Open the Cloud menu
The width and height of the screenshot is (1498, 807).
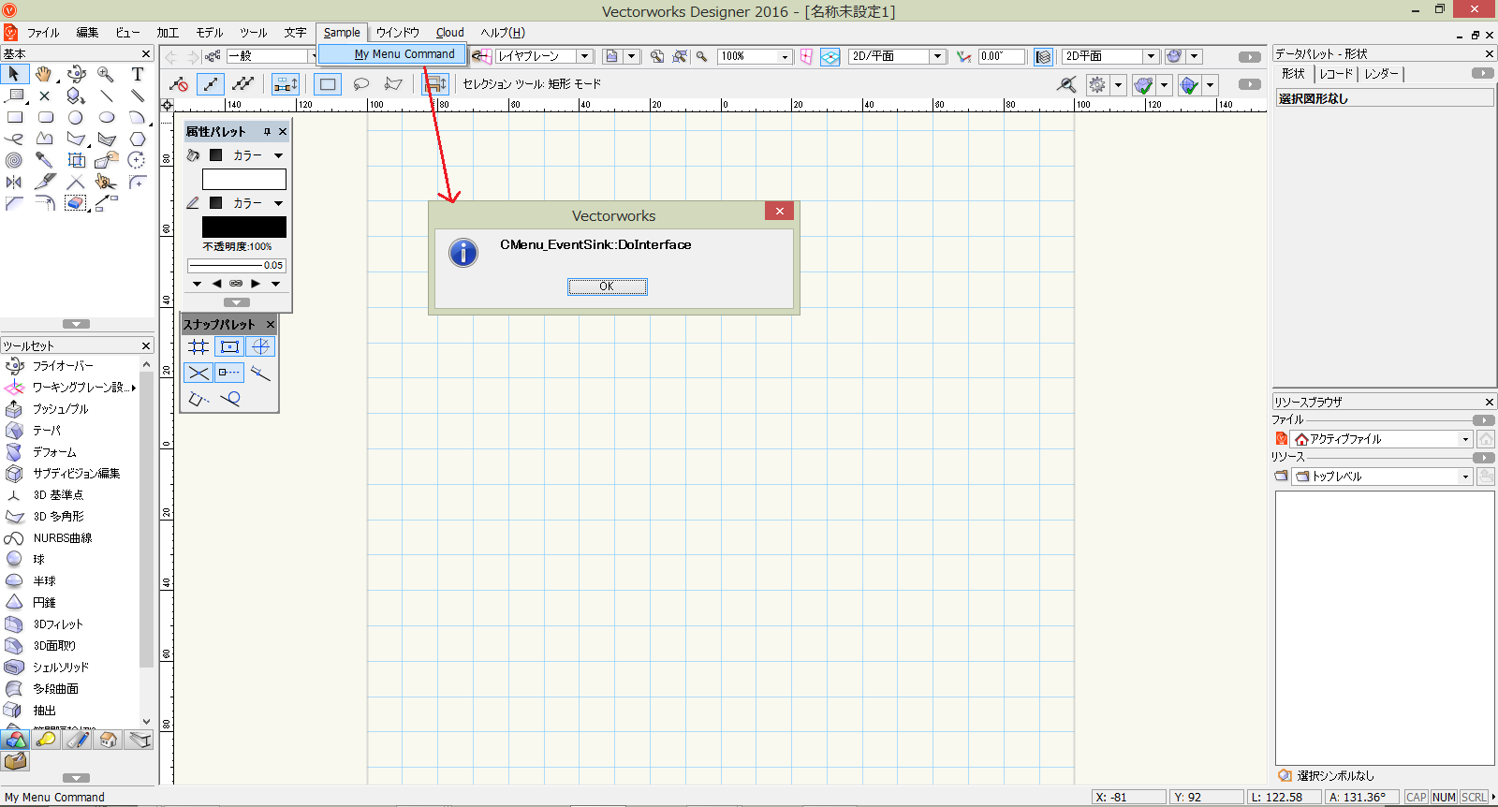pos(449,33)
